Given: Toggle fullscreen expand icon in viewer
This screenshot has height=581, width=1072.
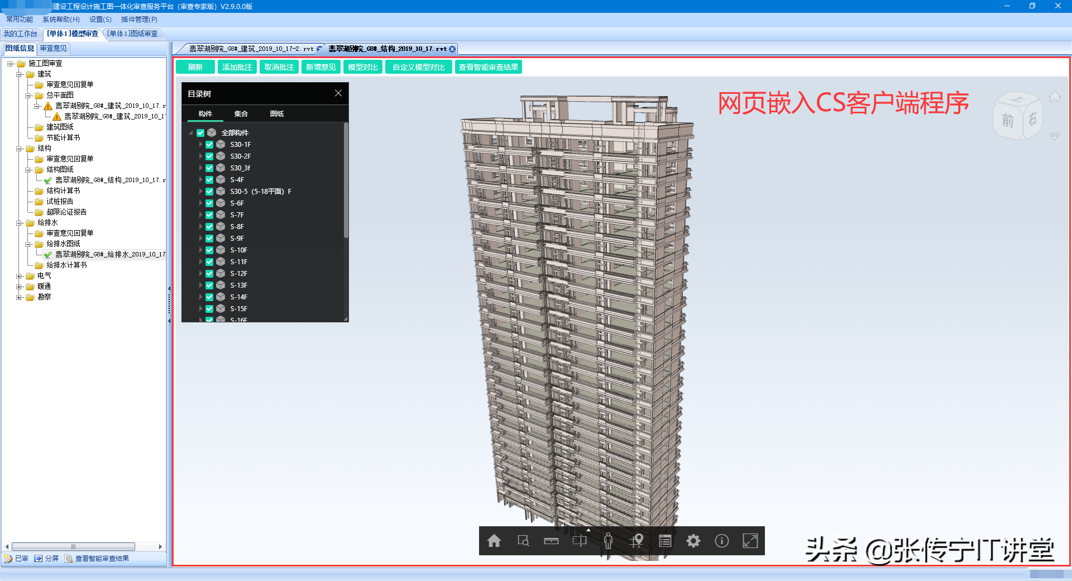Looking at the screenshot, I should point(750,541).
